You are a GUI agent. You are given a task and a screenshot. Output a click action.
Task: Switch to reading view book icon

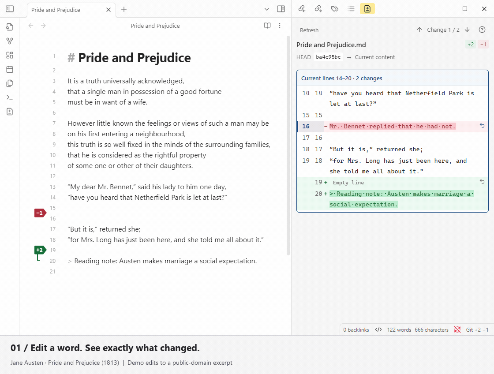(x=267, y=26)
